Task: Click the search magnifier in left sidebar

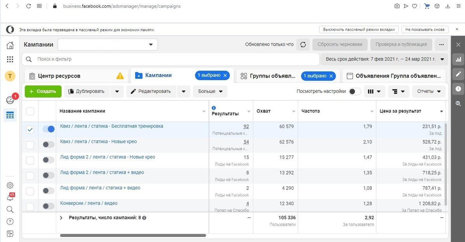Action: click(x=10, y=209)
